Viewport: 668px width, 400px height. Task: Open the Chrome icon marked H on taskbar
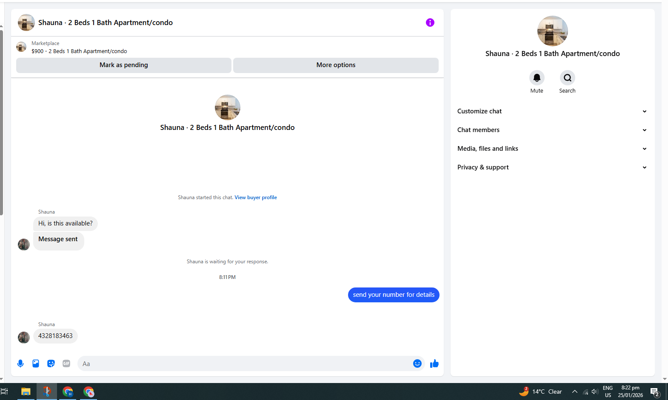(x=68, y=392)
